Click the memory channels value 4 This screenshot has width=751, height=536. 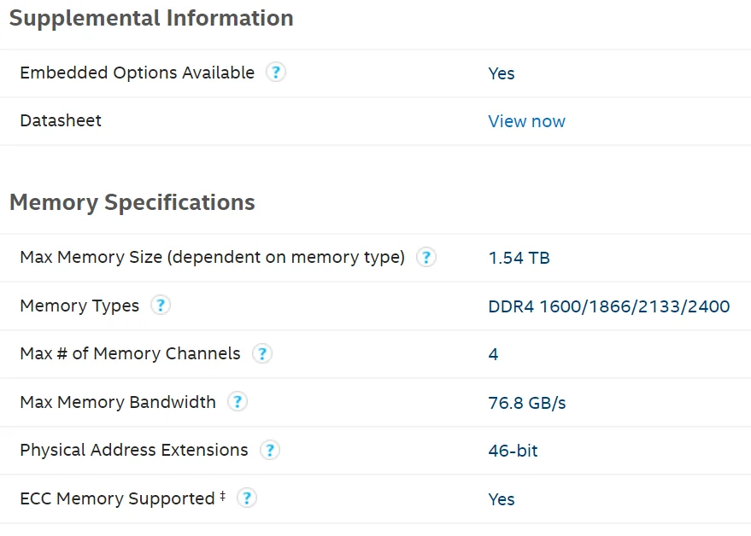pos(493,354)
